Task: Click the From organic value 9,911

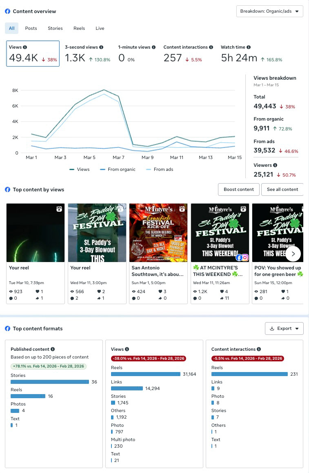Action: (261, 128)
